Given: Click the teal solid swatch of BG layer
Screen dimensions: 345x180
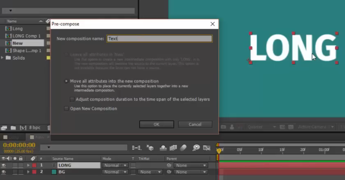Looking at the screenshot, I should tap(54, 172).
